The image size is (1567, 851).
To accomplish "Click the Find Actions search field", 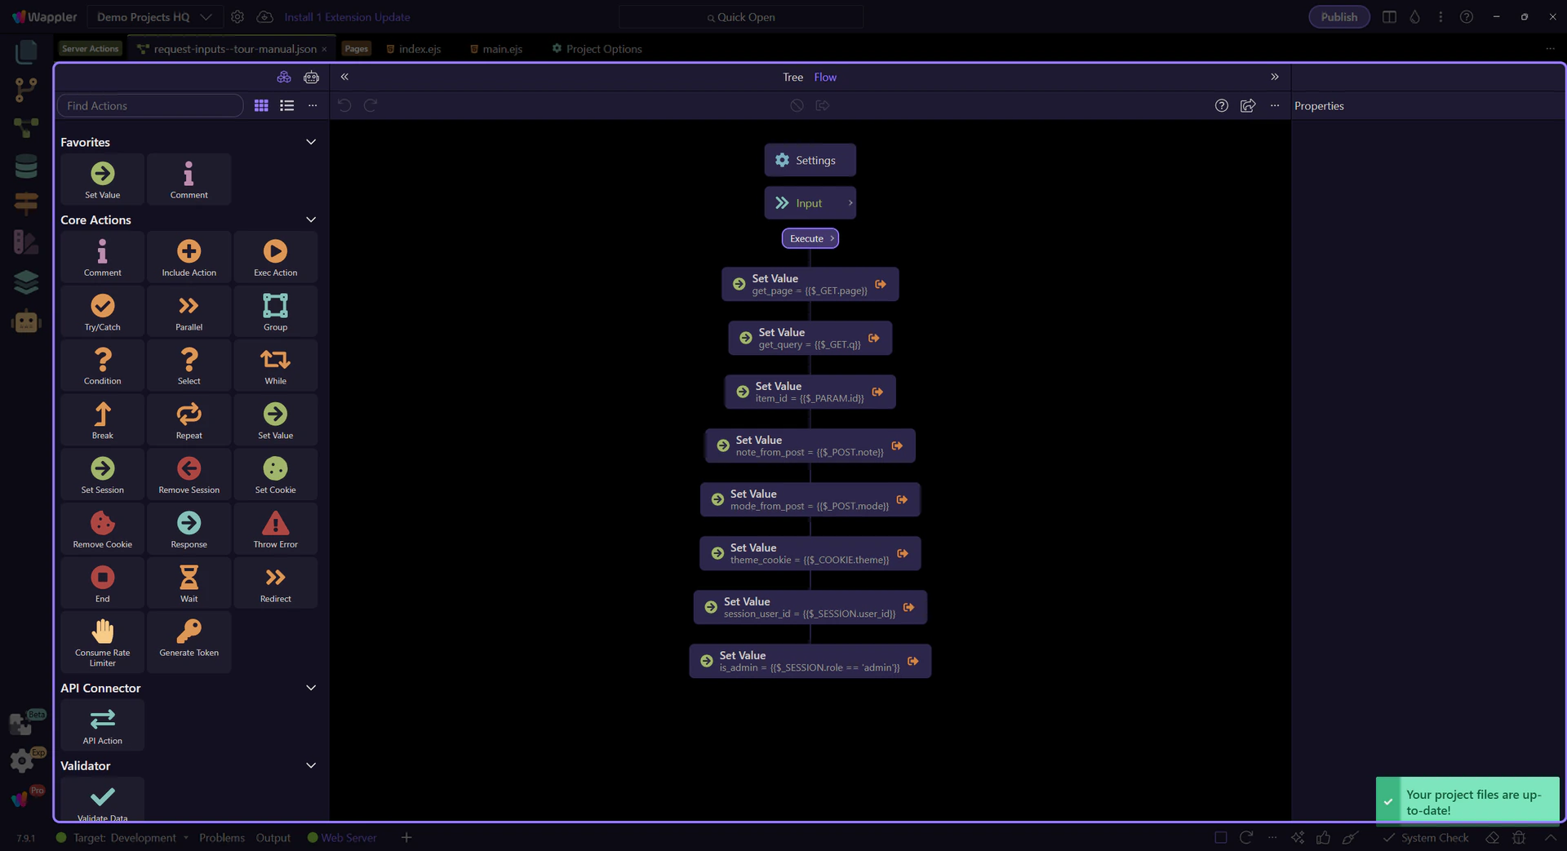I will point(150,105).
